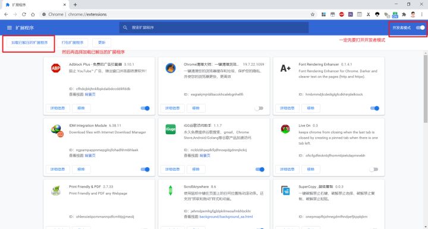The width and height of the screenshot is (428, 229).
Task: Remove the Chrome cleaner extension
Action: click(196, 108)
